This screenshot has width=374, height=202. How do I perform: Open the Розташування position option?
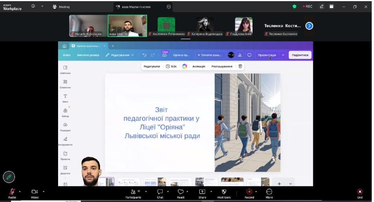coord(222,66)
